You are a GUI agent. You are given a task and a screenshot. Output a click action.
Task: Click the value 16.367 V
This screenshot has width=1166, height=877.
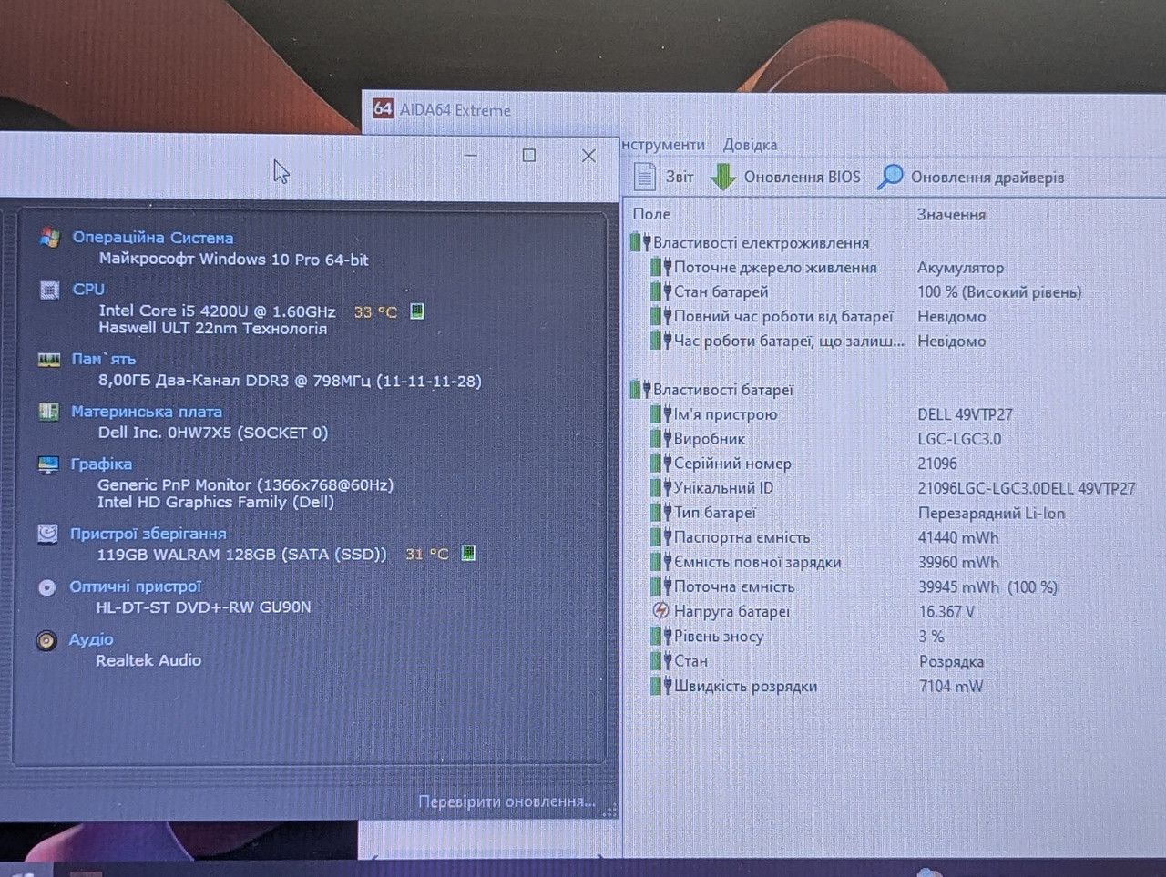(946, 611)
